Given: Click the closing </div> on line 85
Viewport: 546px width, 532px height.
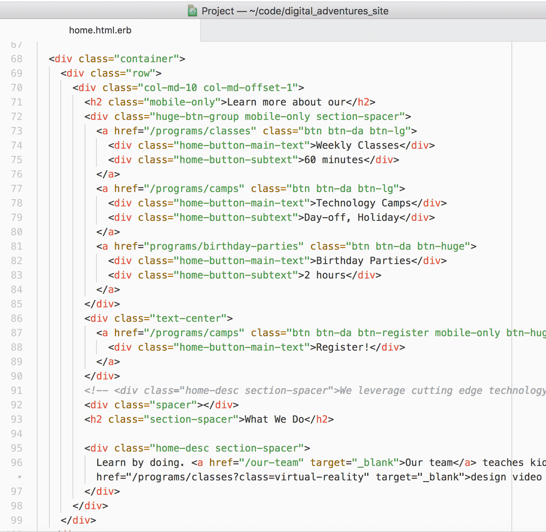Looking at the screenshot, I should click(x=102, y=304).
